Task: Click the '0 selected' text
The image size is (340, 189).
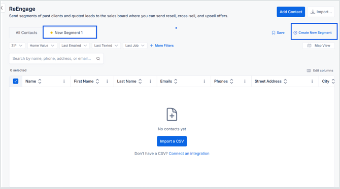Action: click(x=18, y=70)
